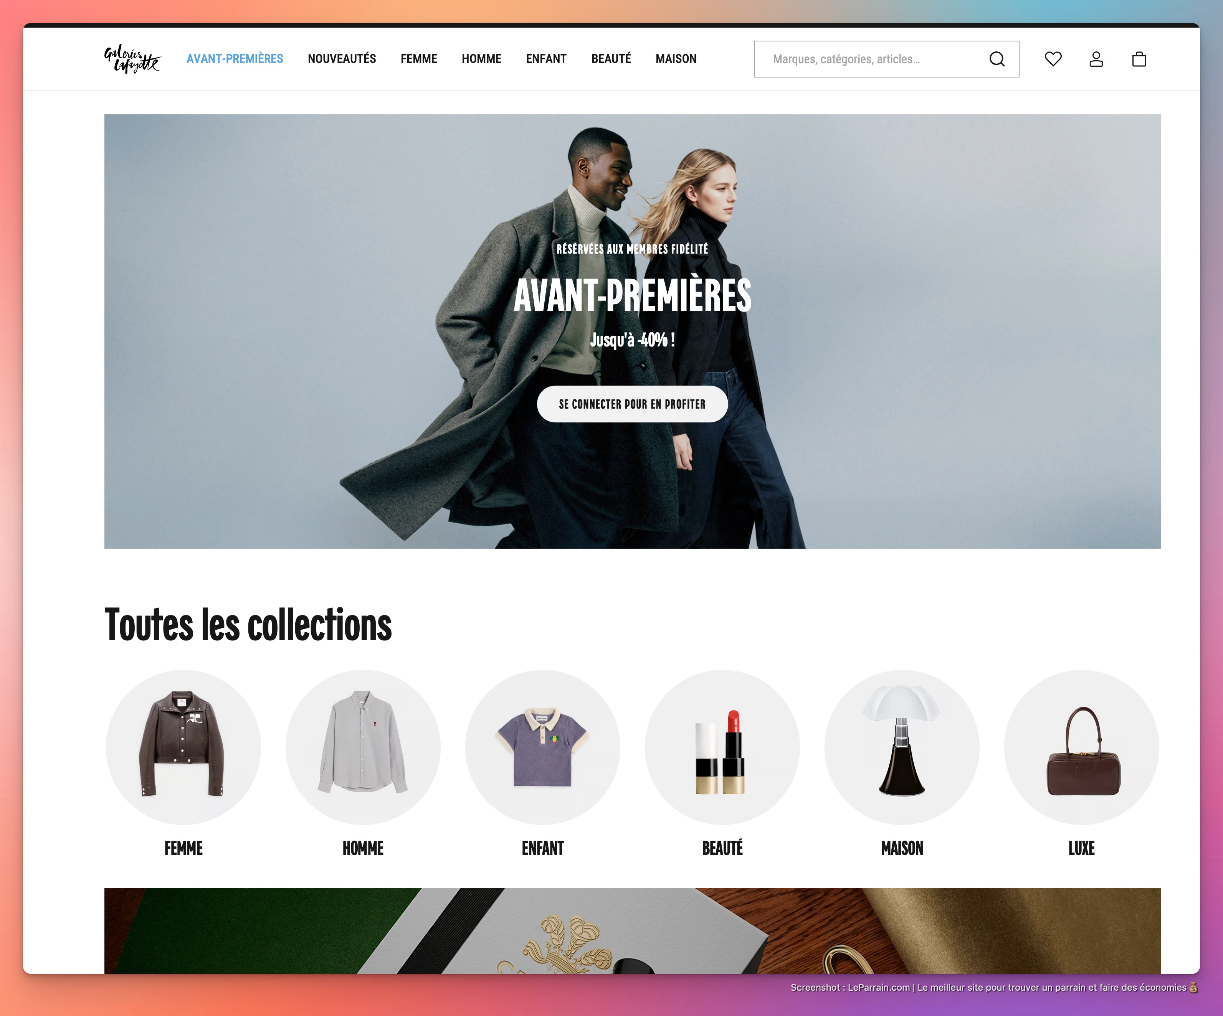Open the Avant-Premières menu item
Image resolution: width=1223 pixels, height=1016 pixels.
pyautogui.click(x=235, y=59)
